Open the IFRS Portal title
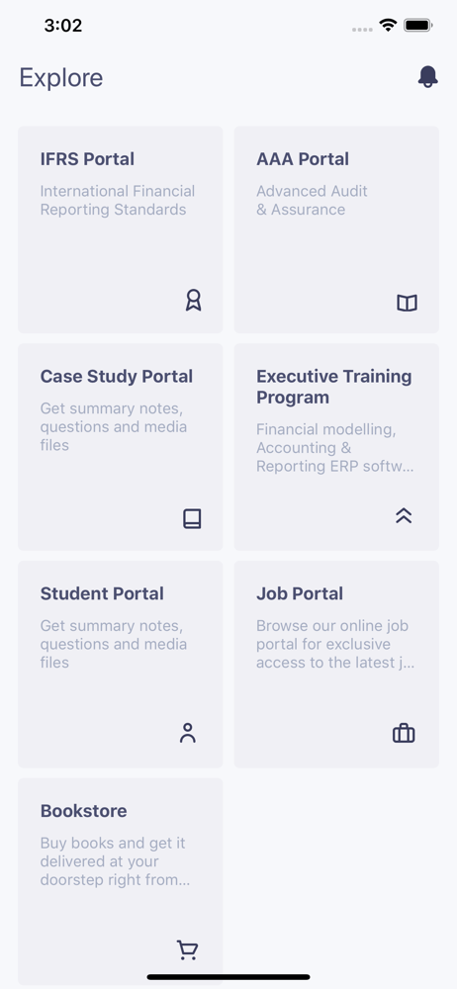The image size is (457, 989). point(87,159)
